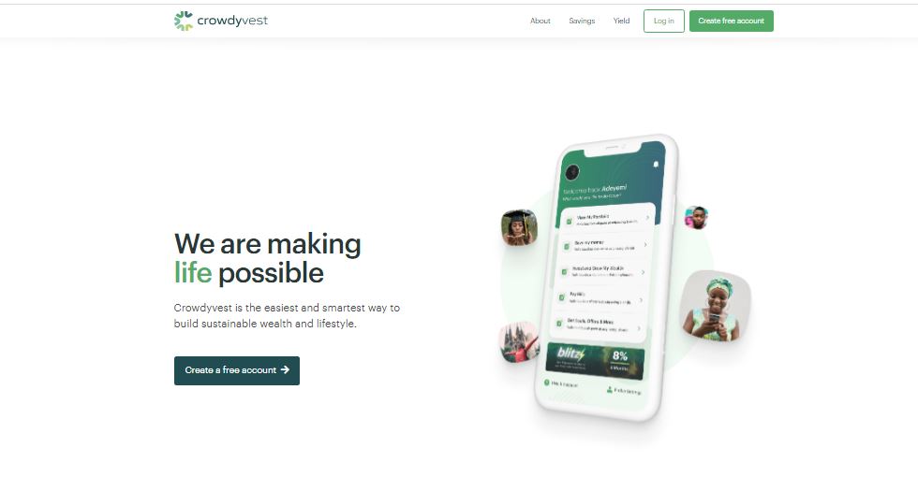
Task: Click the cathedral travel photo thumbnail
Action: click(x=520, y=342)
